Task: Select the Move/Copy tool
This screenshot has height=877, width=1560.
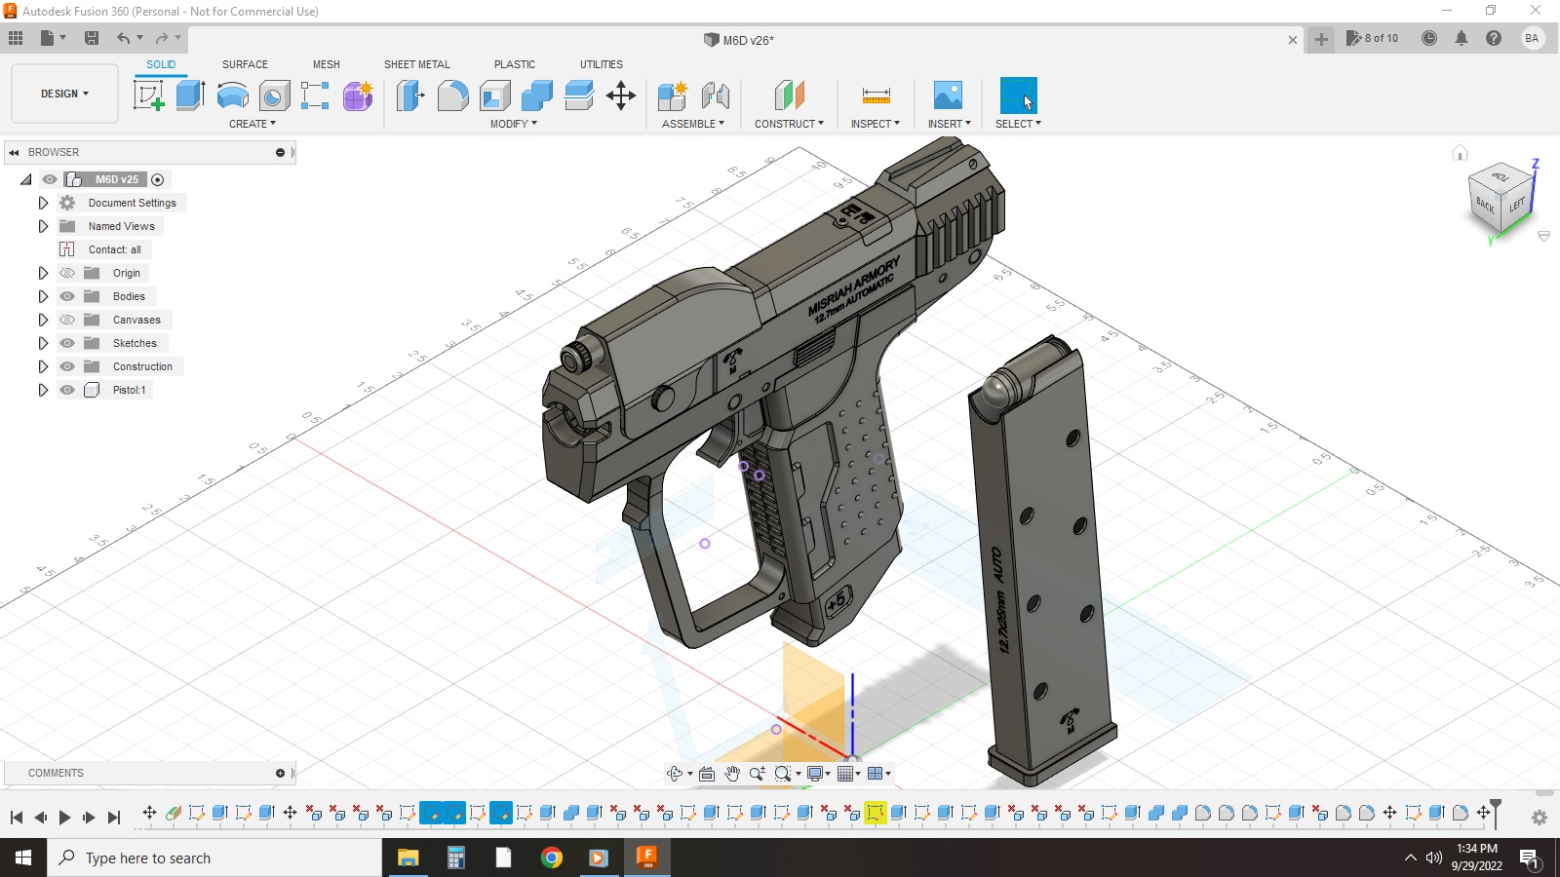Action: click(620, 95)
